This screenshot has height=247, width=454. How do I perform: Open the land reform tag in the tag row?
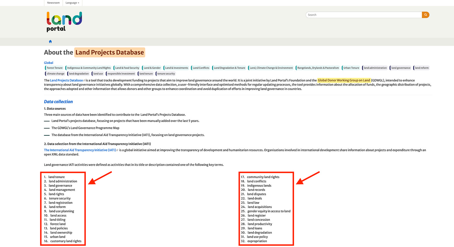tap(422, 68)
